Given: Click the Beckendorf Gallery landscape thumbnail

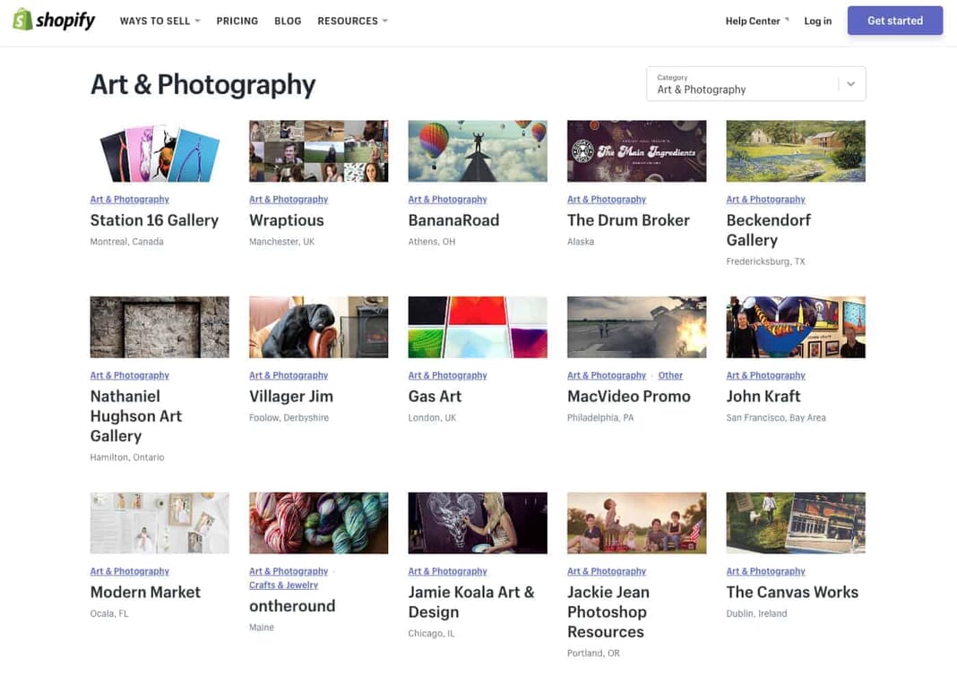Looking at the screenshot, I should (x=795, y=151).
